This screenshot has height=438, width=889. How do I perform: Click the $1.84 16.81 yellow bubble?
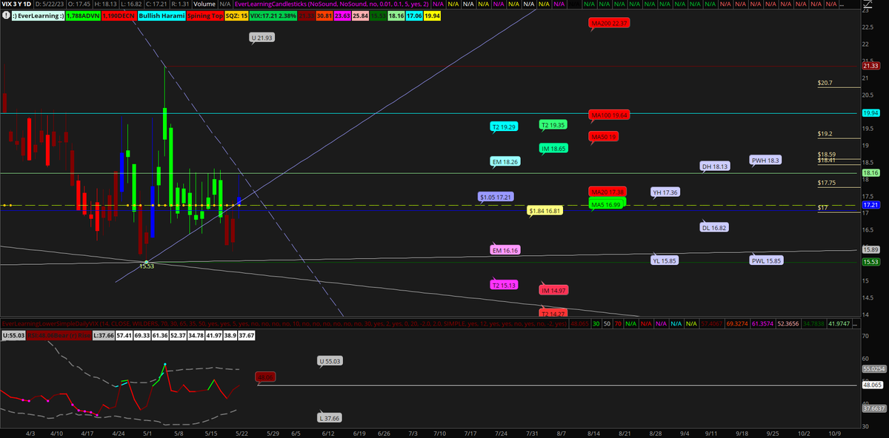click(546, 211)
